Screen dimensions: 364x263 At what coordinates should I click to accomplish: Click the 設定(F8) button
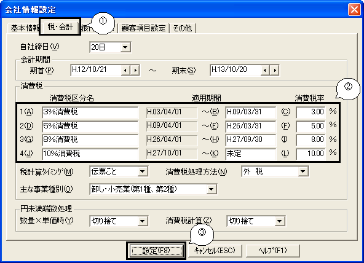point(156,251)
